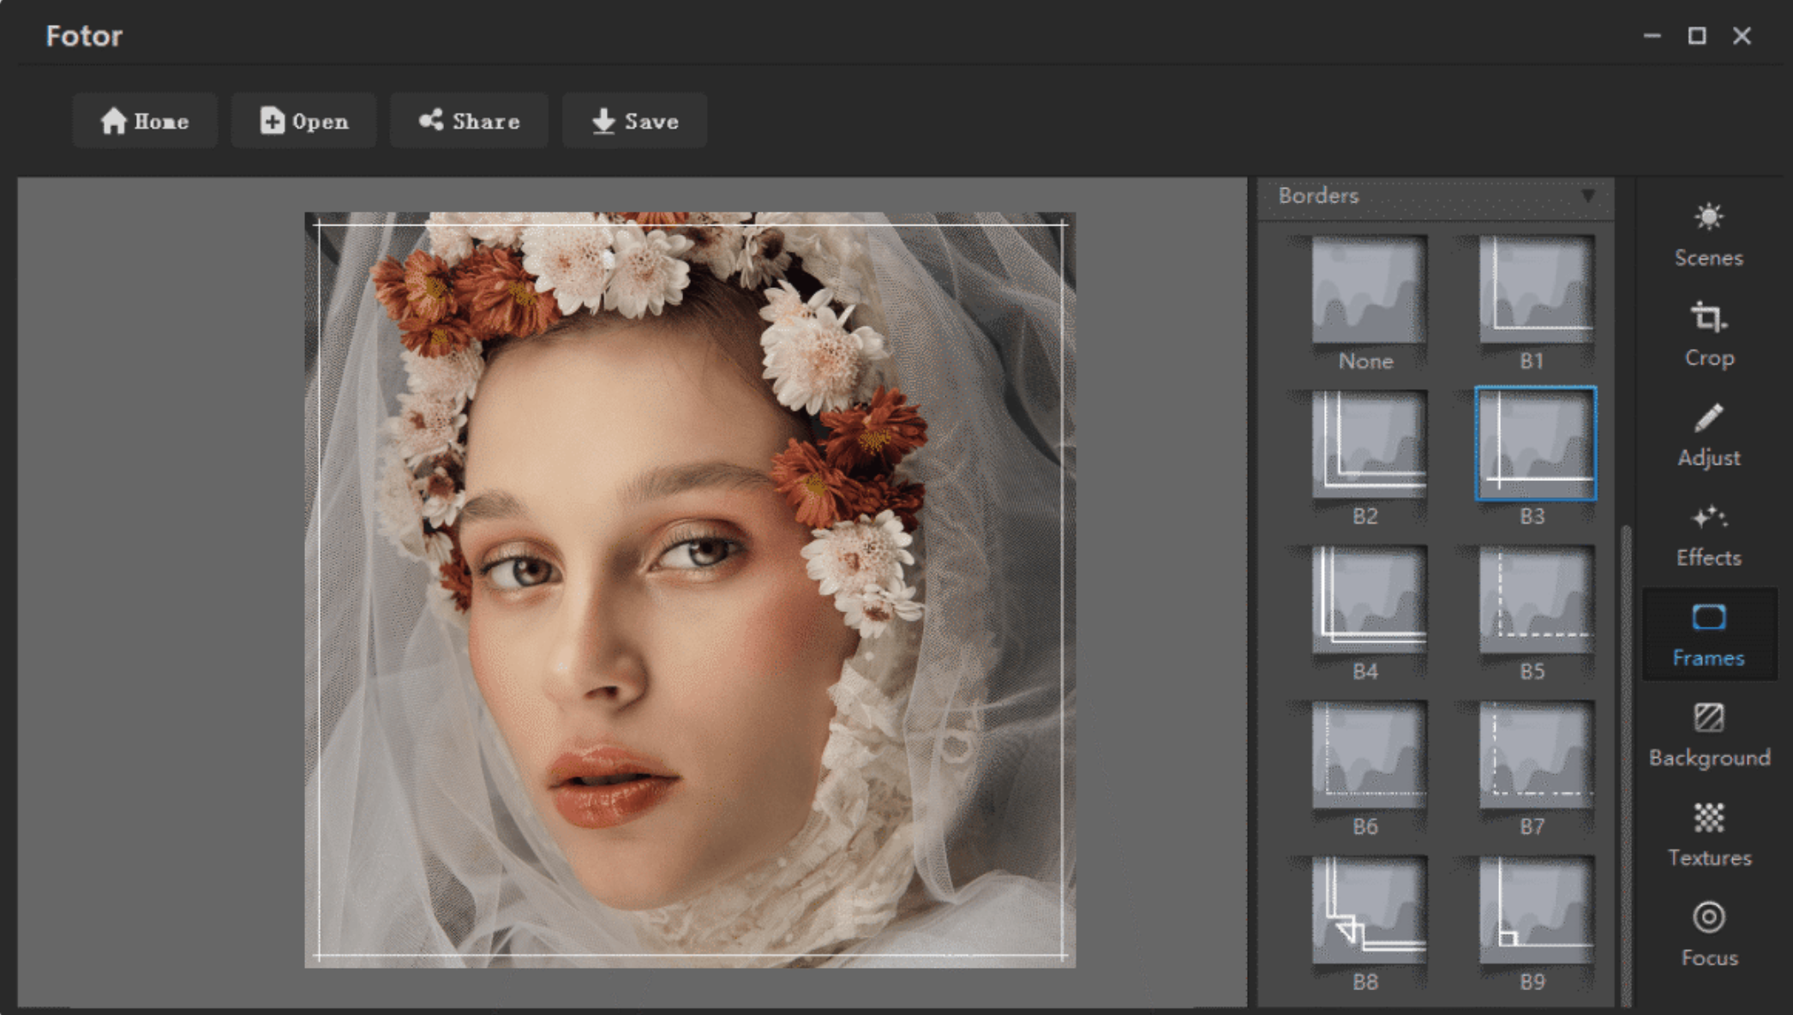Go to the Fotor Home screen

pyautogui.click(x=144, y=120)
